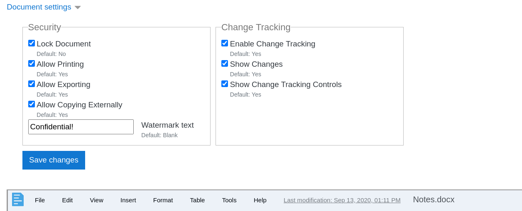The image size is (522, 211).
Task: Open the Insert menu
Action: tap(128, 200)
